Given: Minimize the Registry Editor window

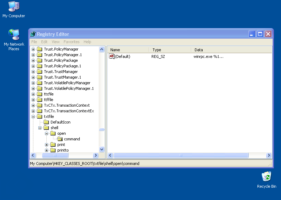Looking at the screenshot, I should 251,34.
